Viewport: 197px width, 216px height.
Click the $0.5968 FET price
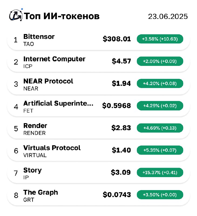pyautogui.click(x=117, y=106)
